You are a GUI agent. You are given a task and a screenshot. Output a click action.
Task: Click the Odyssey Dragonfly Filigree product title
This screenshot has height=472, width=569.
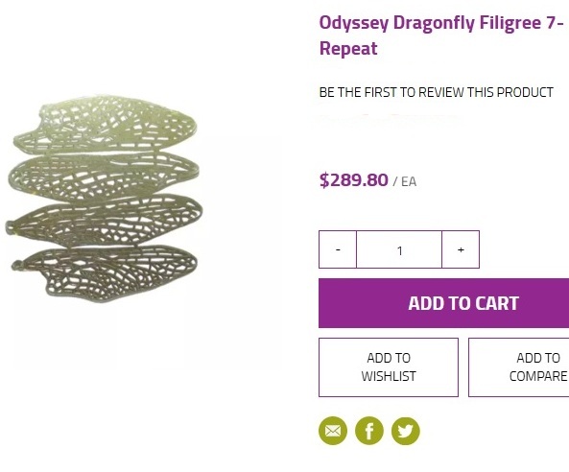[x=441, y=35]
